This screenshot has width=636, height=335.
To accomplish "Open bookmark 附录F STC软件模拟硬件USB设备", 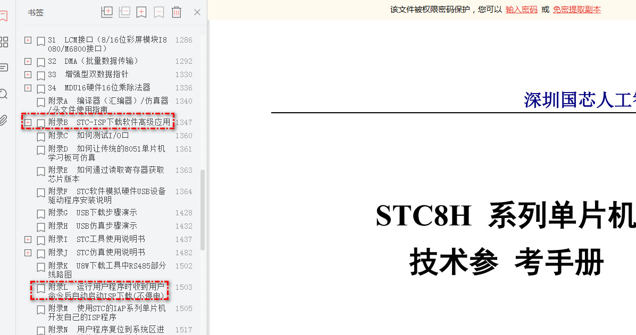I will click(x=107, y=196).
